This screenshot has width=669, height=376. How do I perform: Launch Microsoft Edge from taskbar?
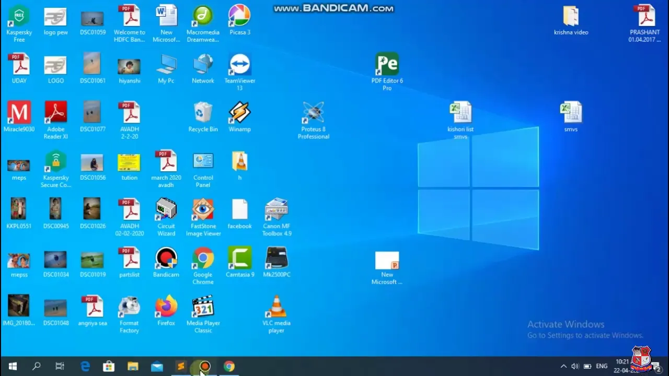pyautogui.click(x=85, y=367)
